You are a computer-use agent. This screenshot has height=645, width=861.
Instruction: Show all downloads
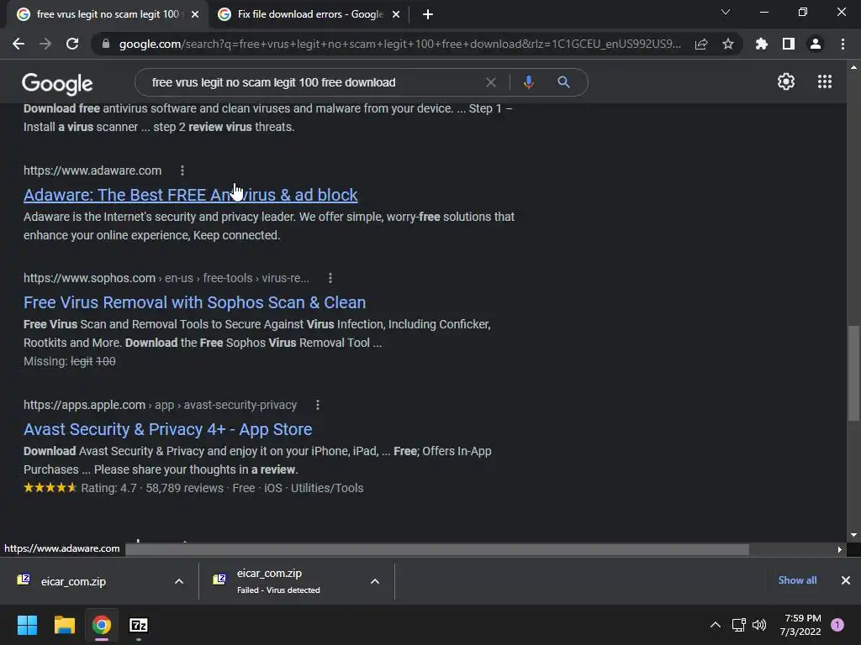(x=797, y=580)
